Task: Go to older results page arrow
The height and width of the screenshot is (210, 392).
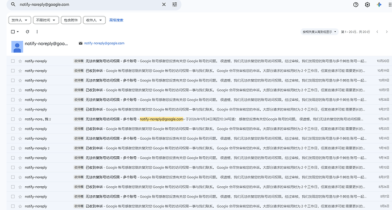Action: 386,32
